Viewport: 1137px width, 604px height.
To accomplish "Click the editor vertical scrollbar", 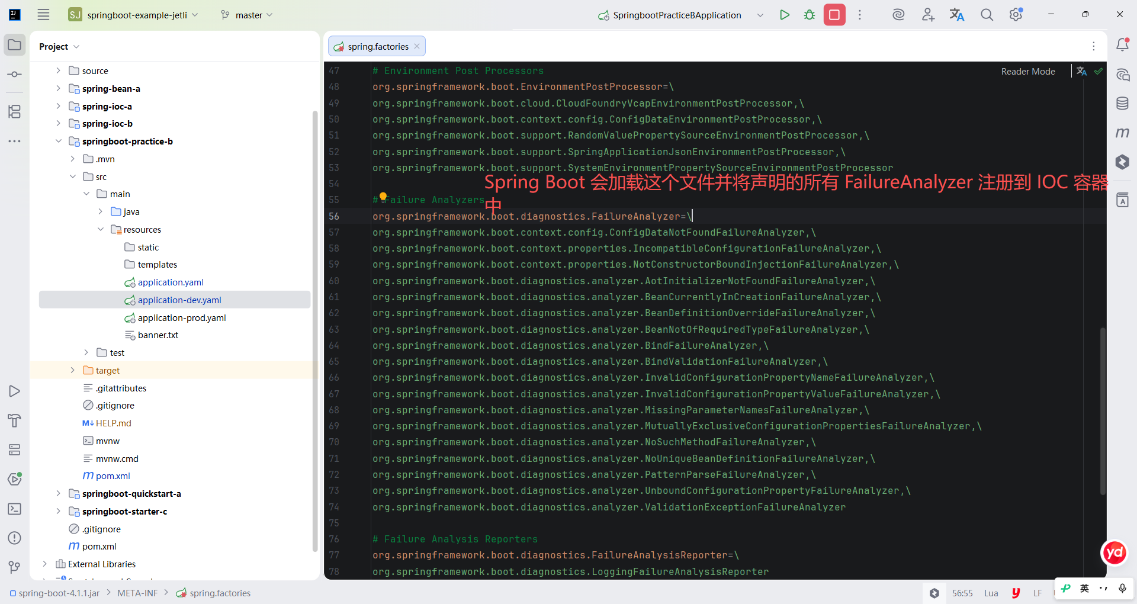I will pos(1103,411).
